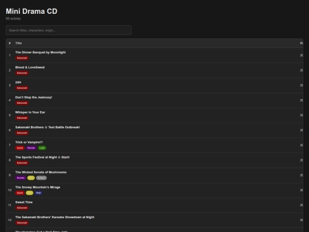Click the green Laito tag under Trick or Vampire!?

point(42,148)
